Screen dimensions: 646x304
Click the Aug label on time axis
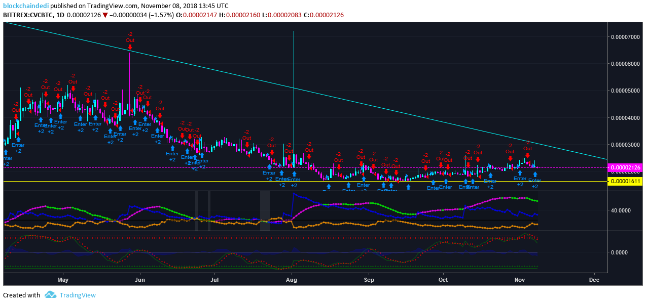coord(292,279)
